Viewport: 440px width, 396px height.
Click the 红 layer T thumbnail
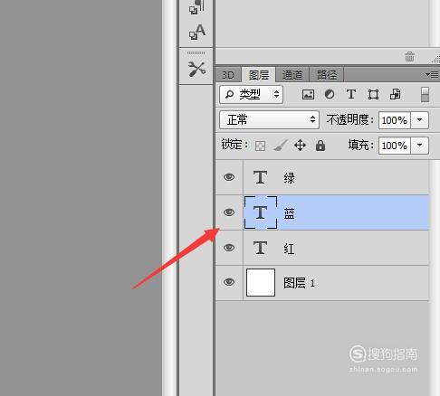pos(260,248)
